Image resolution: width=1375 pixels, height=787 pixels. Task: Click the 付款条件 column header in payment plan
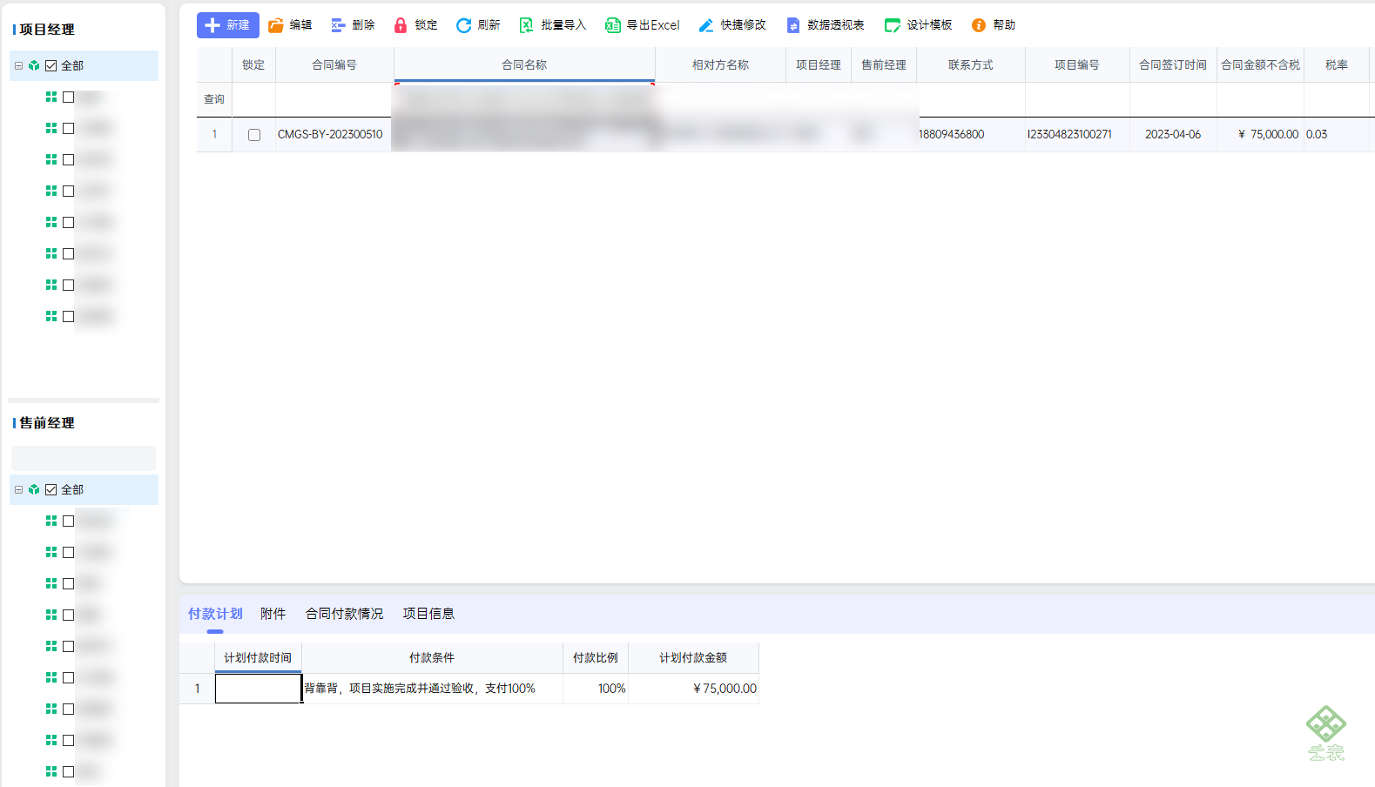(x=432, y=657)
